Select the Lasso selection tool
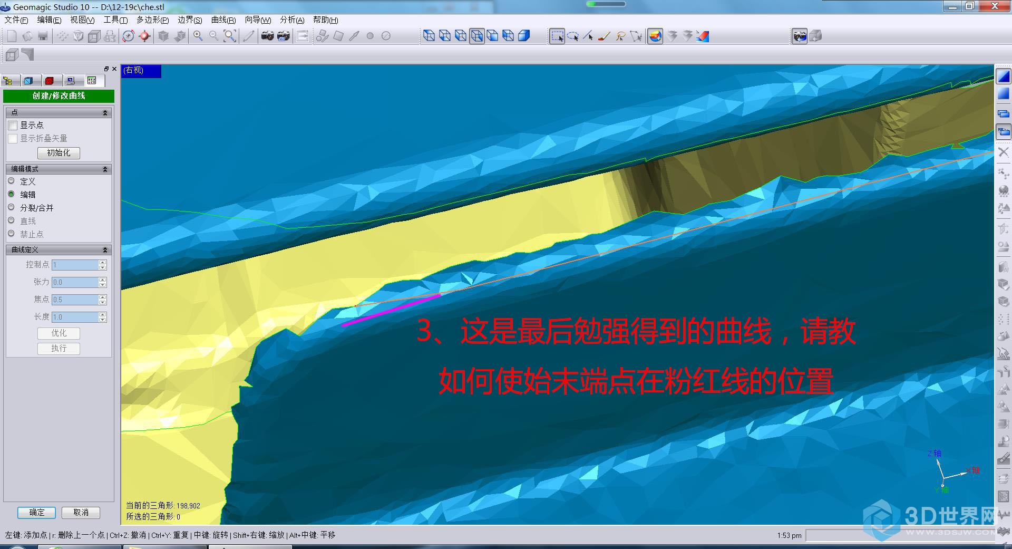Image resolution: width=1012 pixels, height=549 pixels. (x=620, y=36)
